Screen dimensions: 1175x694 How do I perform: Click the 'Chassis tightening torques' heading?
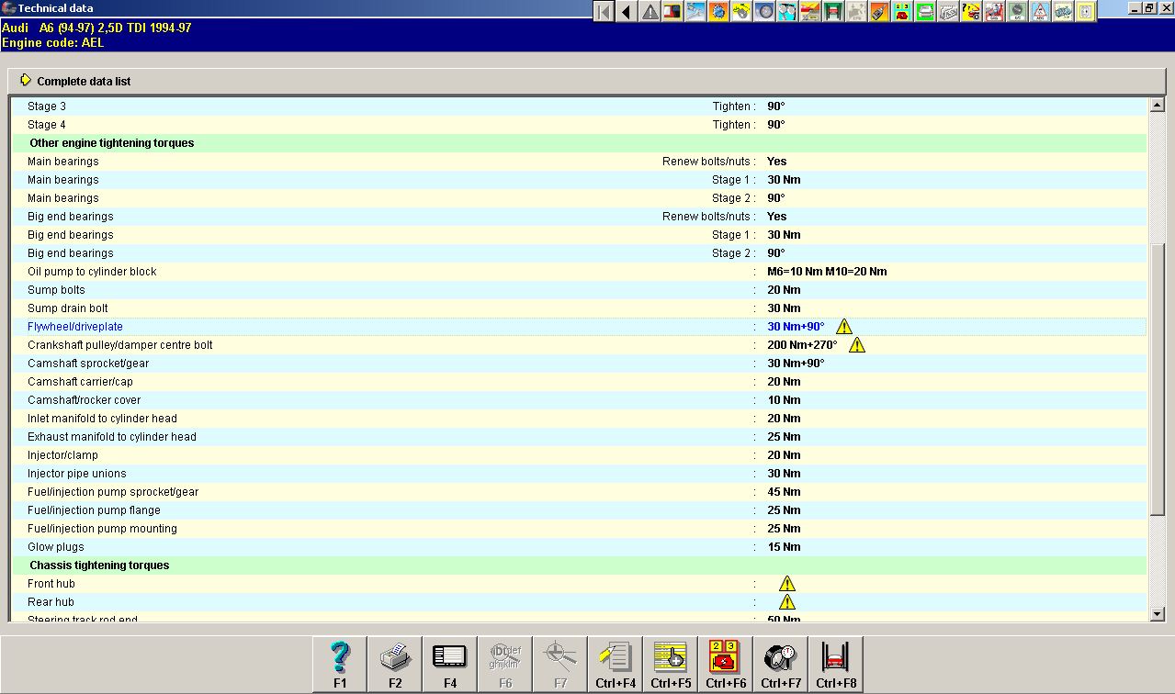tap(99, 565)
